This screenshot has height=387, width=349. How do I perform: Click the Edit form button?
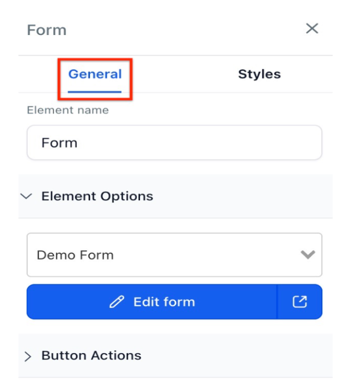[152, 301]
